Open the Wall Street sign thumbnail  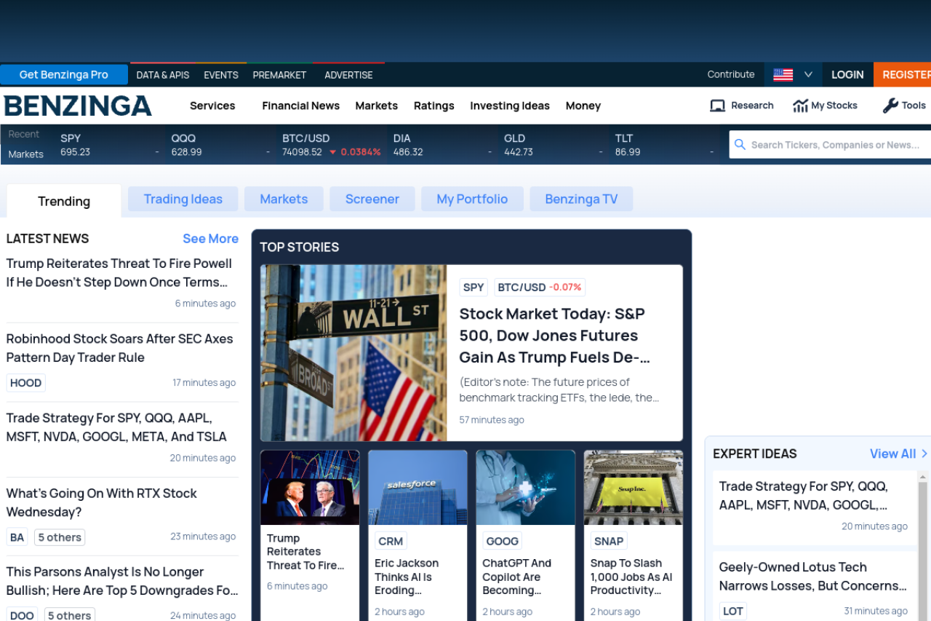pyautogui.click(x=353, y=352)
